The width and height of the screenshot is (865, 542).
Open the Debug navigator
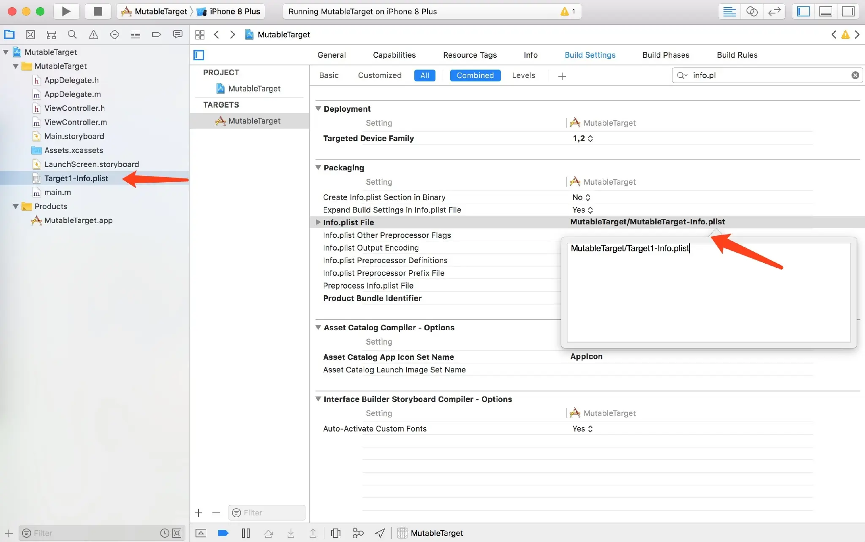click(x=136, y=35)
